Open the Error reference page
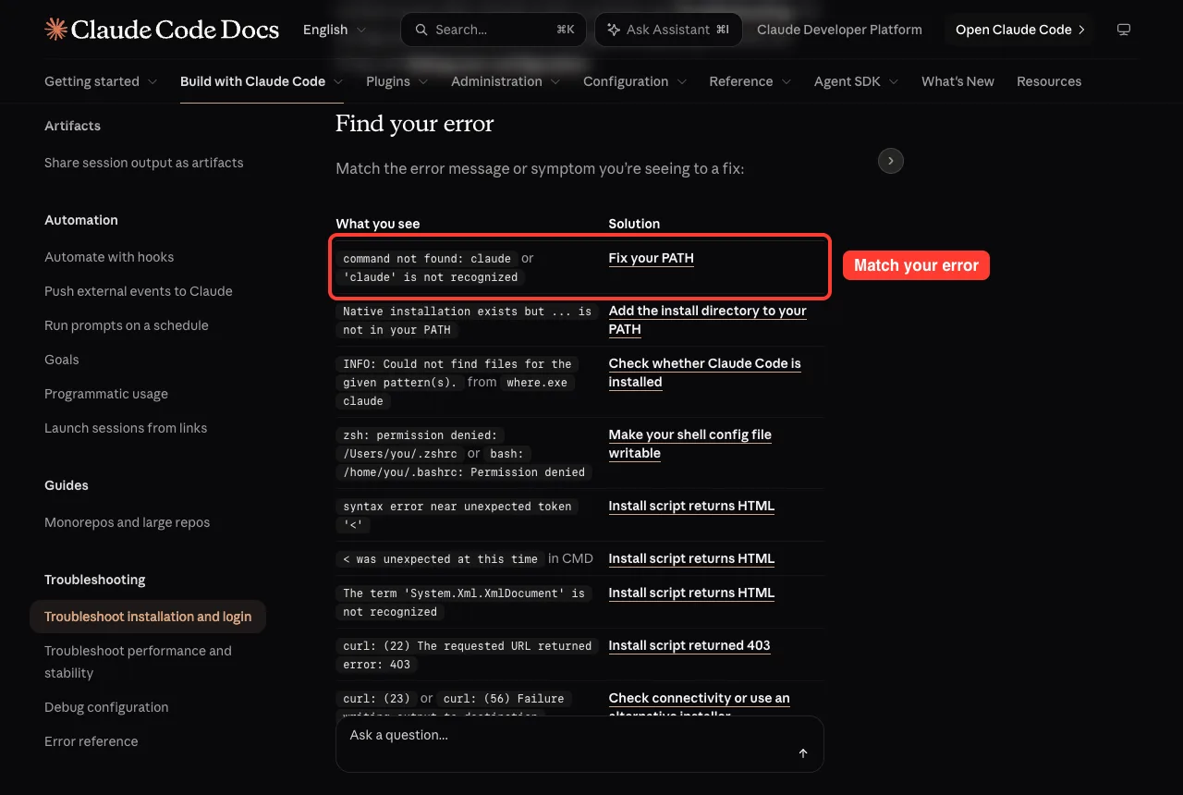This screenshot has width=1183, height=795. point(91,741)
